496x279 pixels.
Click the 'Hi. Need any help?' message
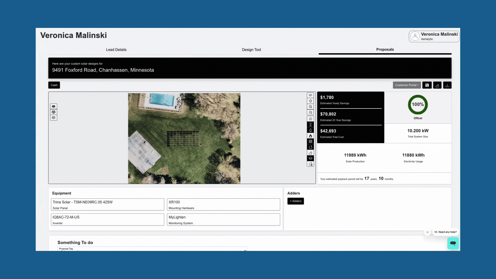coord(445,232)
